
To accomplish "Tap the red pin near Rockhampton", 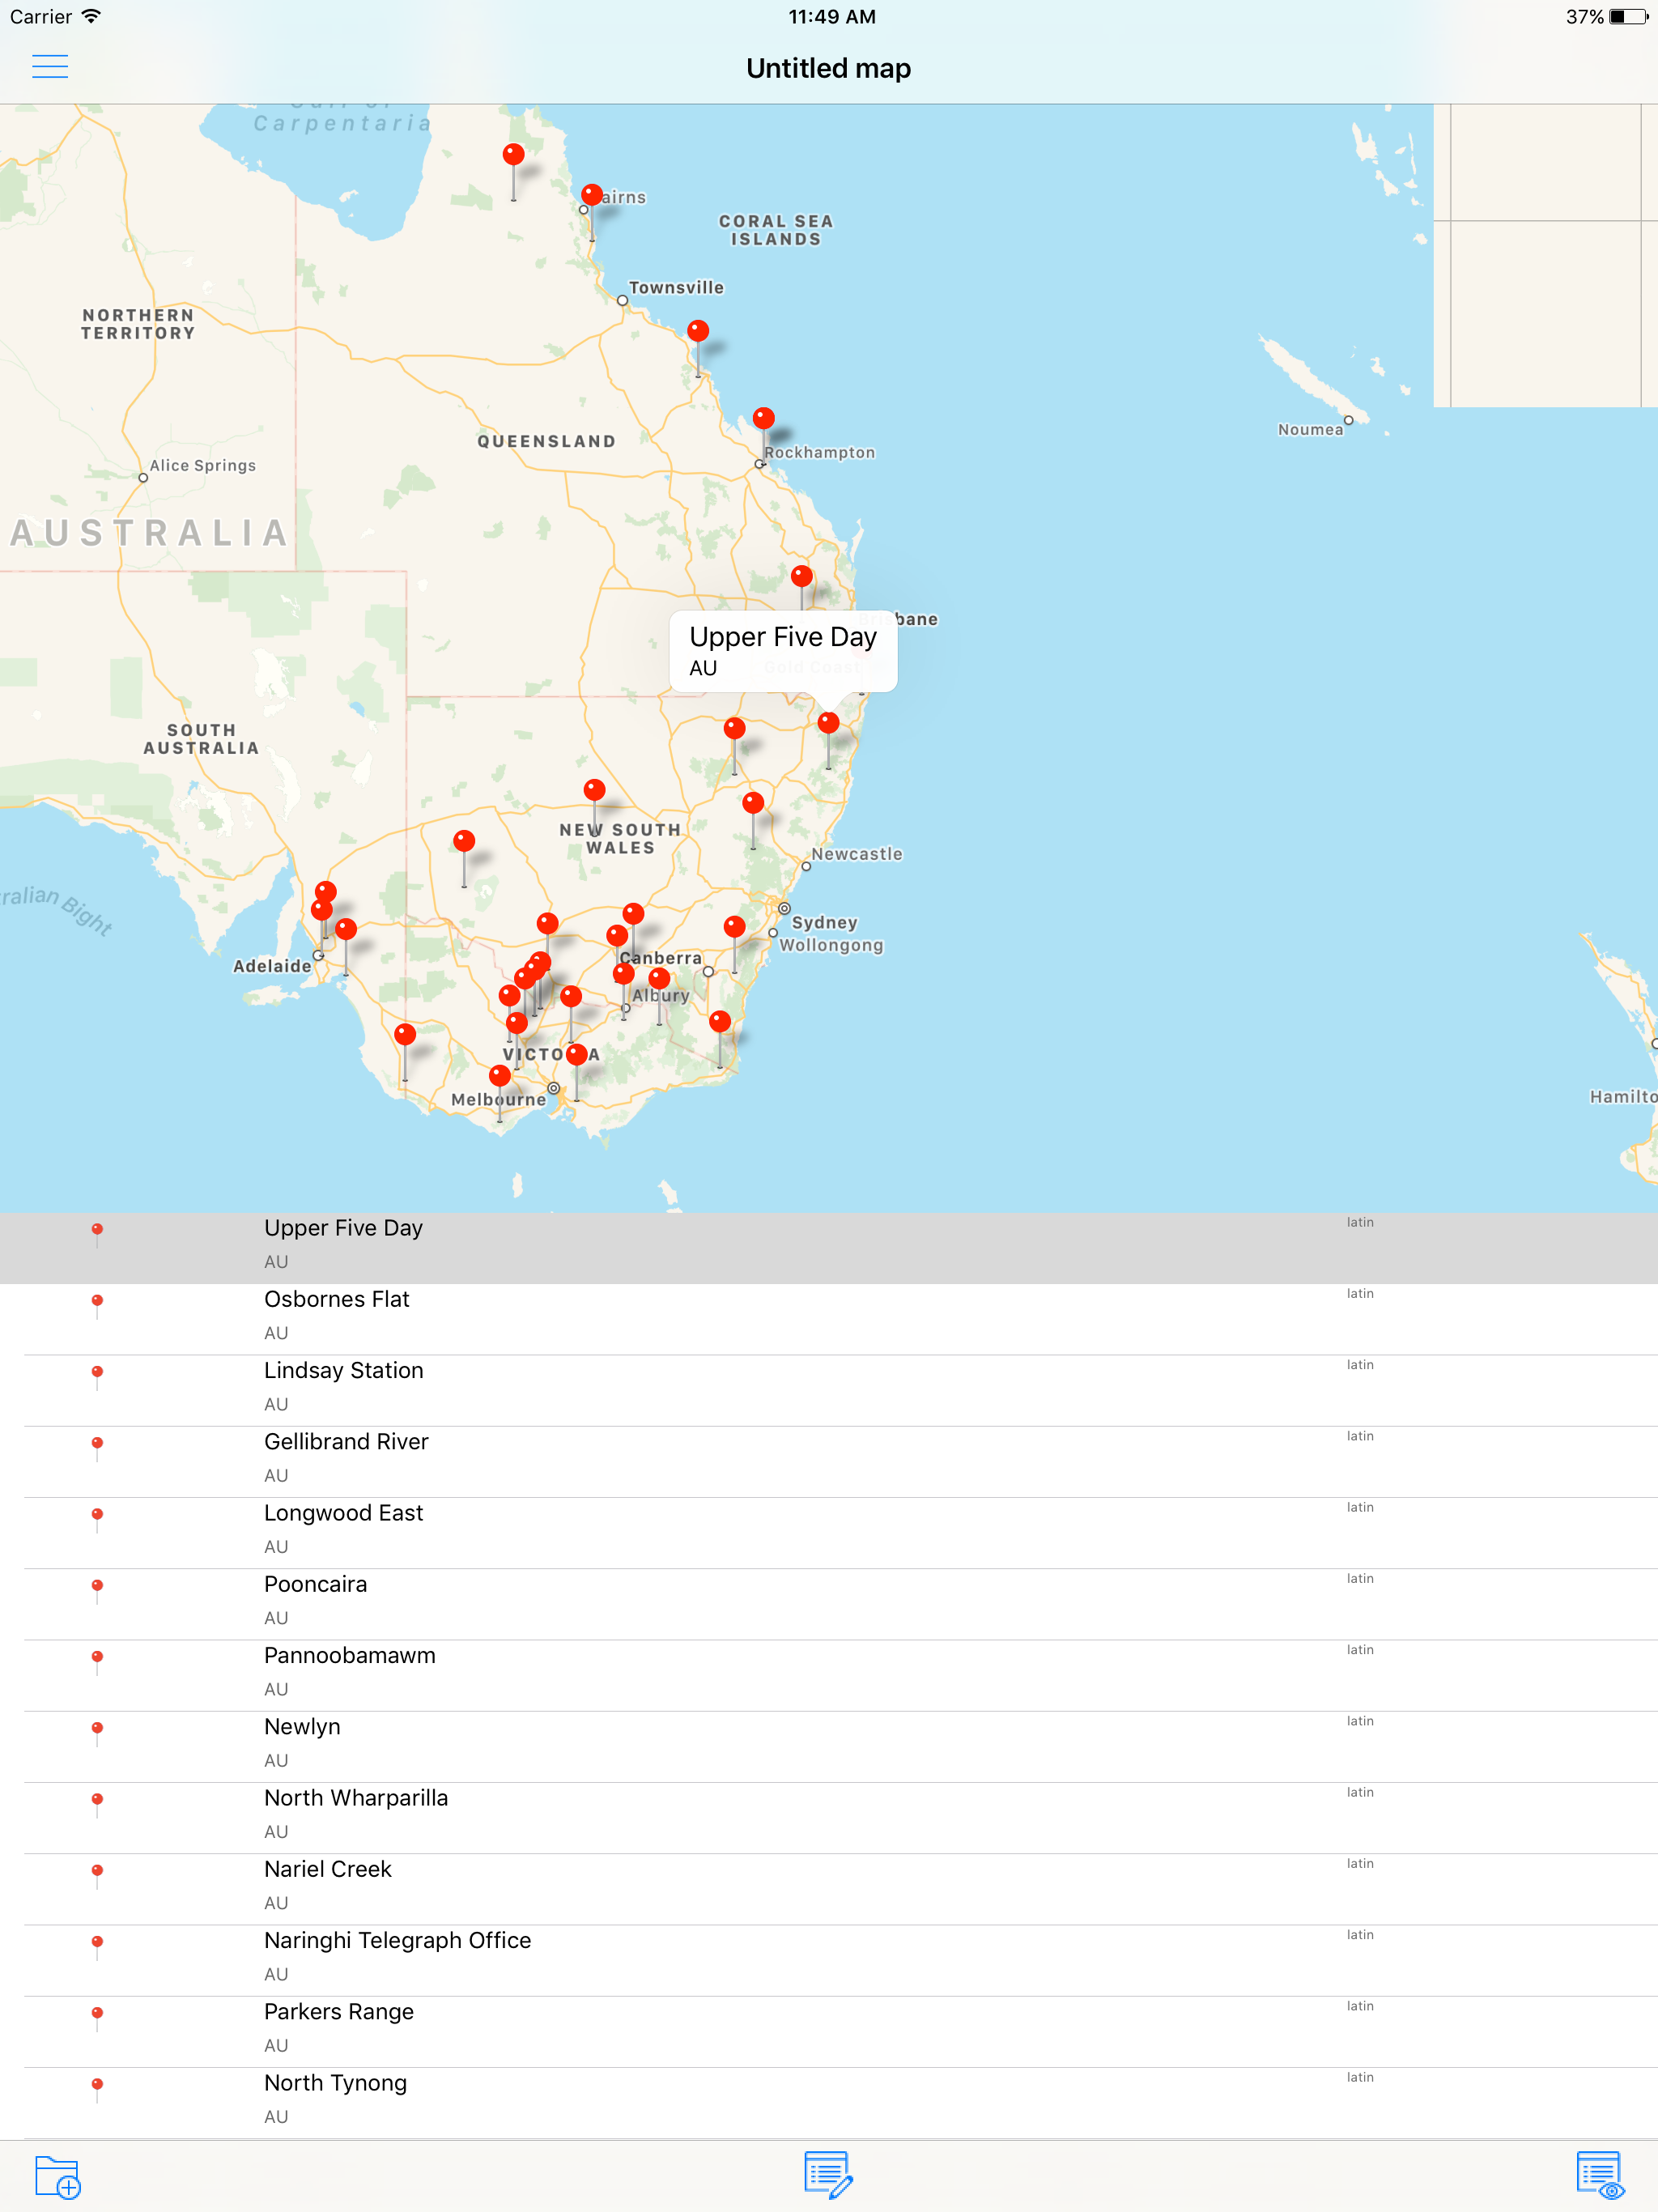I will point(763,418).
